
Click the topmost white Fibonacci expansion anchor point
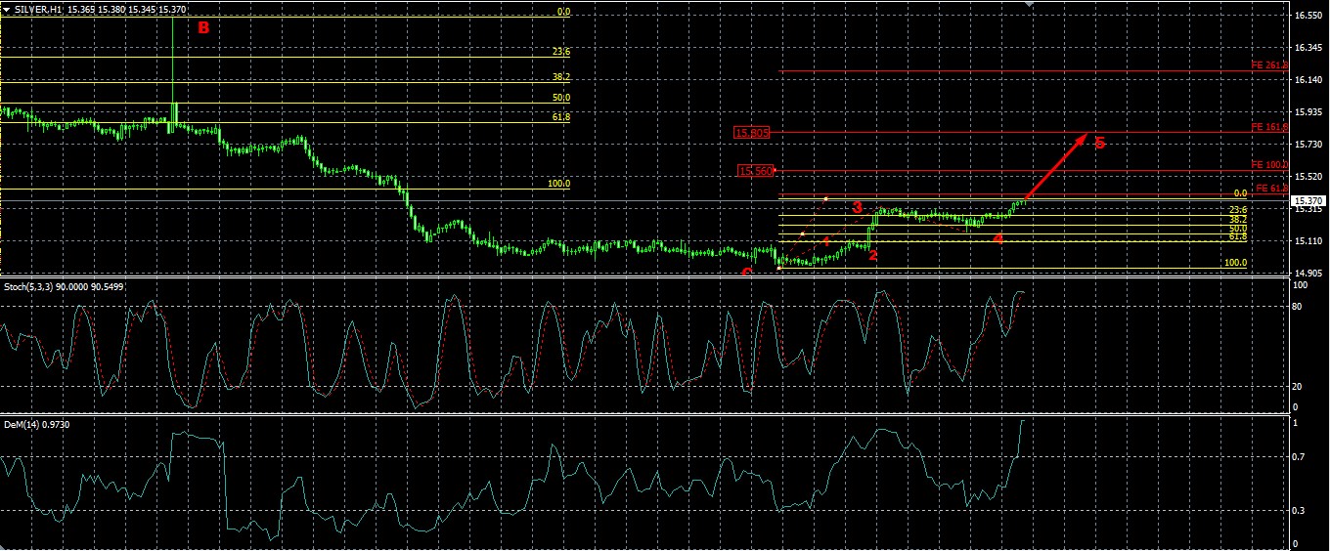pos(825,199)
